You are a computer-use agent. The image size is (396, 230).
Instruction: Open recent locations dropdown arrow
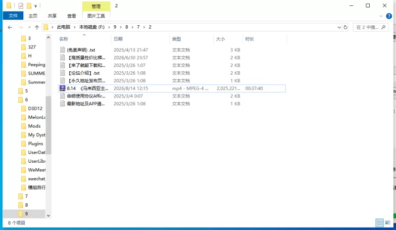click(x=29, y=27)
